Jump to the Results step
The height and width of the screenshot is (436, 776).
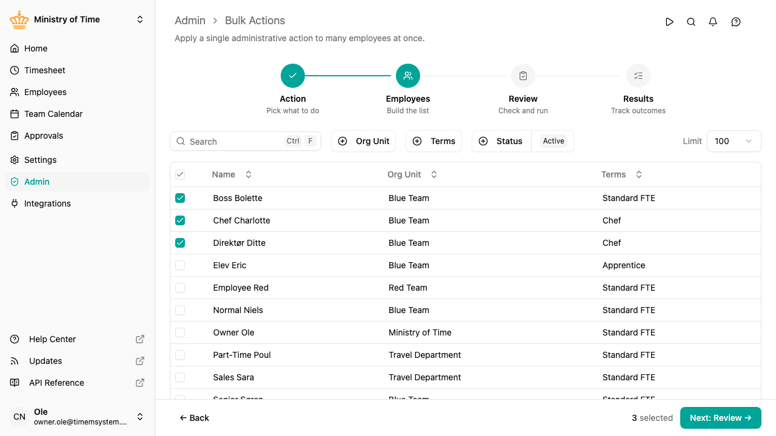pyautogui.click(x=638, y=76)
